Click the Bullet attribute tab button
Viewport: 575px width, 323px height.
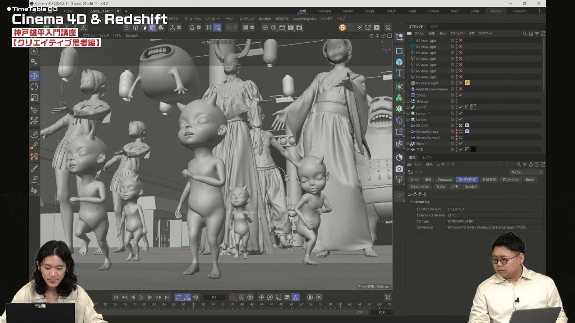[x=530, y=180]
